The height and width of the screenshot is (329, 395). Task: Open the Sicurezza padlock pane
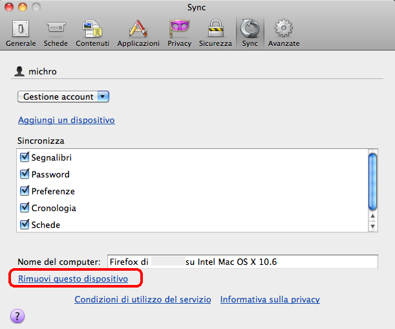215,34
